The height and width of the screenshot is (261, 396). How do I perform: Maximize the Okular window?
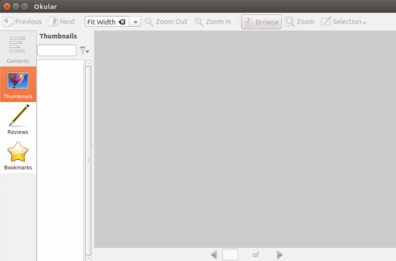pyautogui.click(x=25, y=6)
